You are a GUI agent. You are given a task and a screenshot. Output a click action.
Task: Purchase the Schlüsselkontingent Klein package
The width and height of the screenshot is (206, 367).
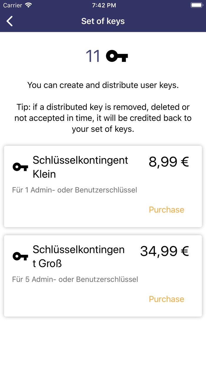click(166, 210)
